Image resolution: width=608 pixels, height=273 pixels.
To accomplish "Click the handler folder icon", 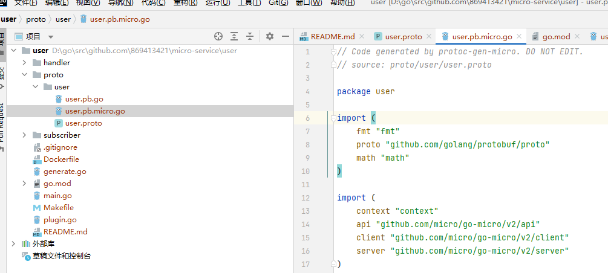I will click(x=37, y=63).
